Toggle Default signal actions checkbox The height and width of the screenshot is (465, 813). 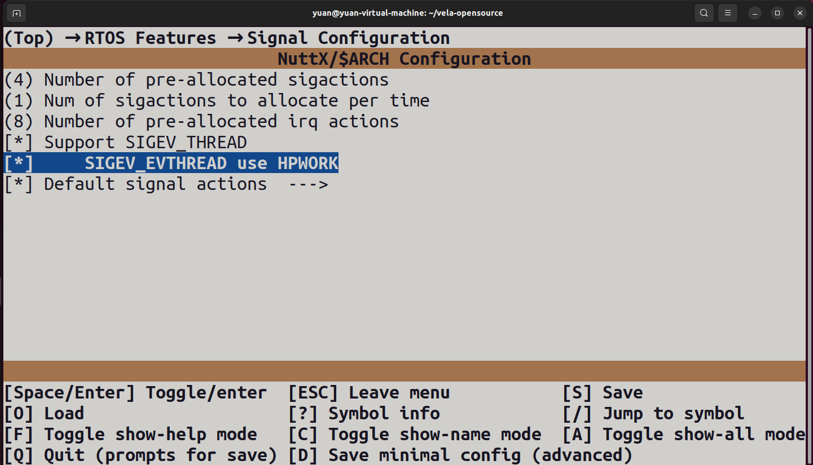pos(19,184)
